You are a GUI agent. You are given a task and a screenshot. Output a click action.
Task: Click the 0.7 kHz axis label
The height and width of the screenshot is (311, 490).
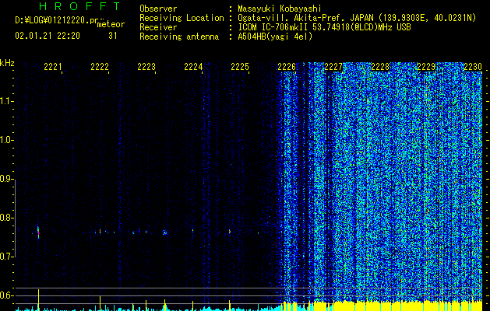(5, 257)
